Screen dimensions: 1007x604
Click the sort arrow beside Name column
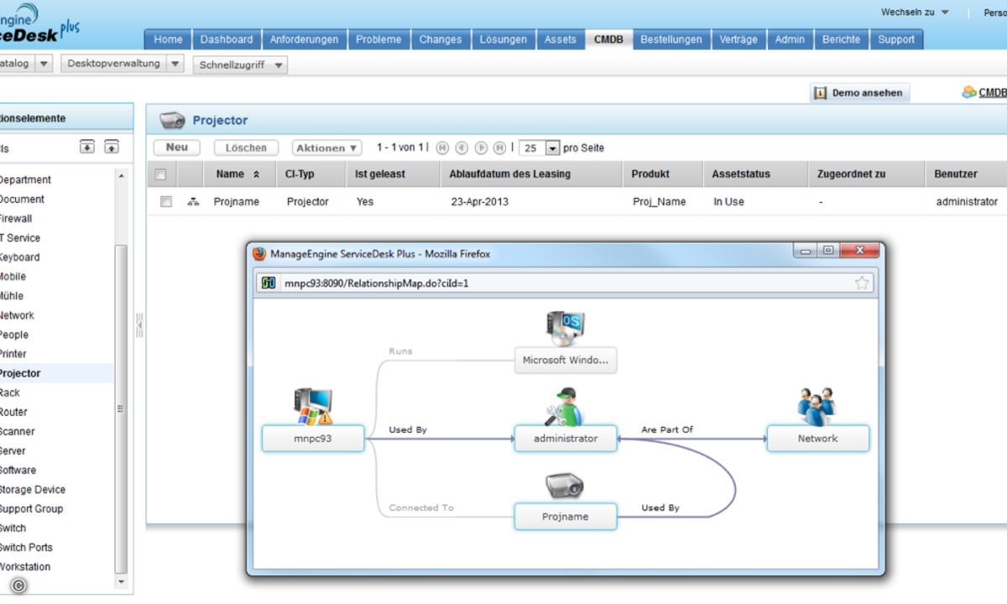coord(256,174)
